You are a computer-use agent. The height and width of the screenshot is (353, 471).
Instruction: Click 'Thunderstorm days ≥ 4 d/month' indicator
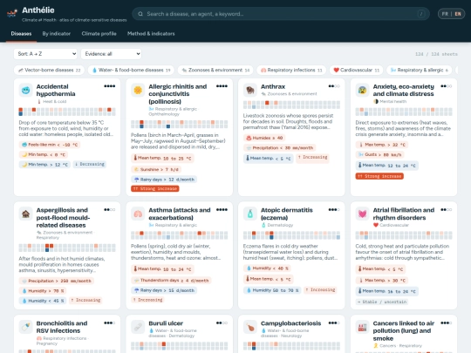[x=171, y=281]
